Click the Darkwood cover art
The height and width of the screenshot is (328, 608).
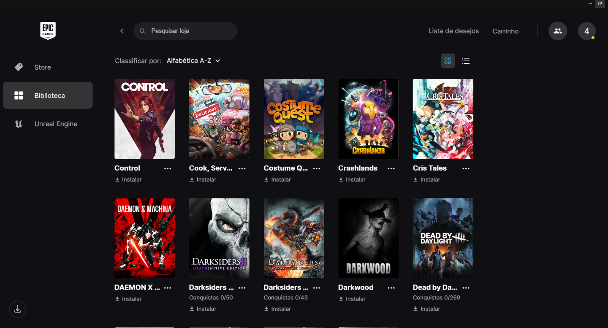pos(368,238)
